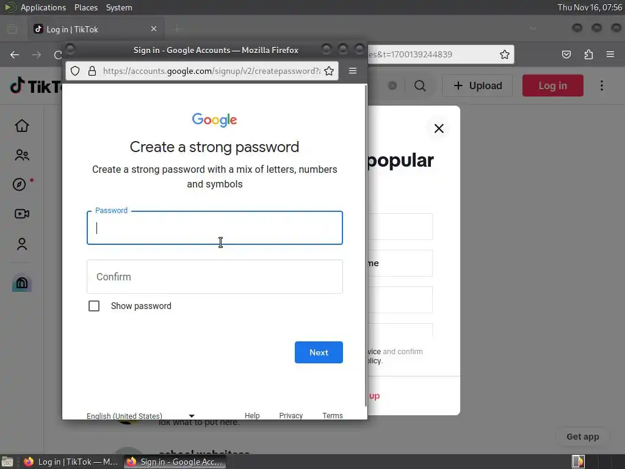Viewport: 625px width, 469px height.
Task: Open the Places menu
Action: [x=86, y=7]
